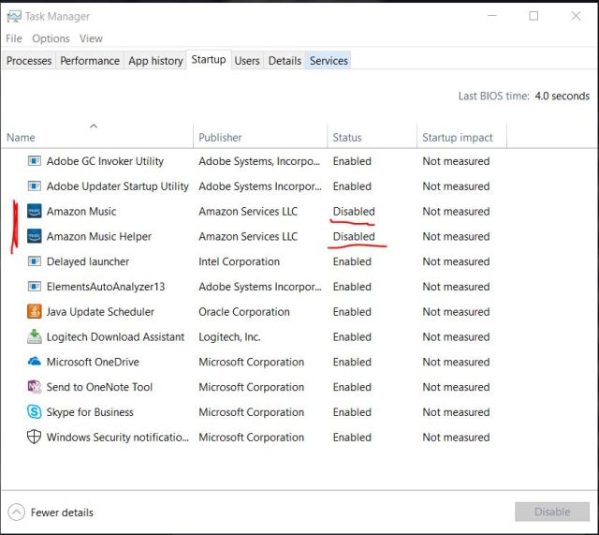Click the Amazon Music Helper icon
Viewport: 599px width, 535px height.
point(35,237)
